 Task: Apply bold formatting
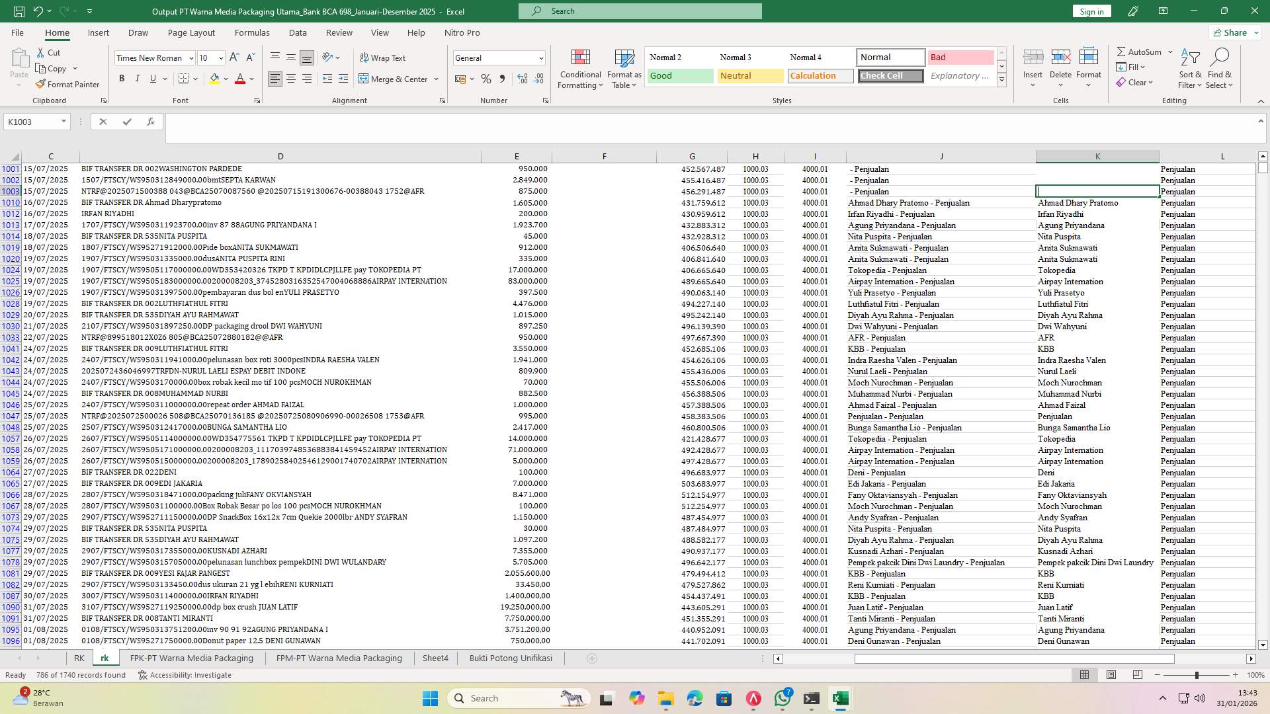click(122, 78)
